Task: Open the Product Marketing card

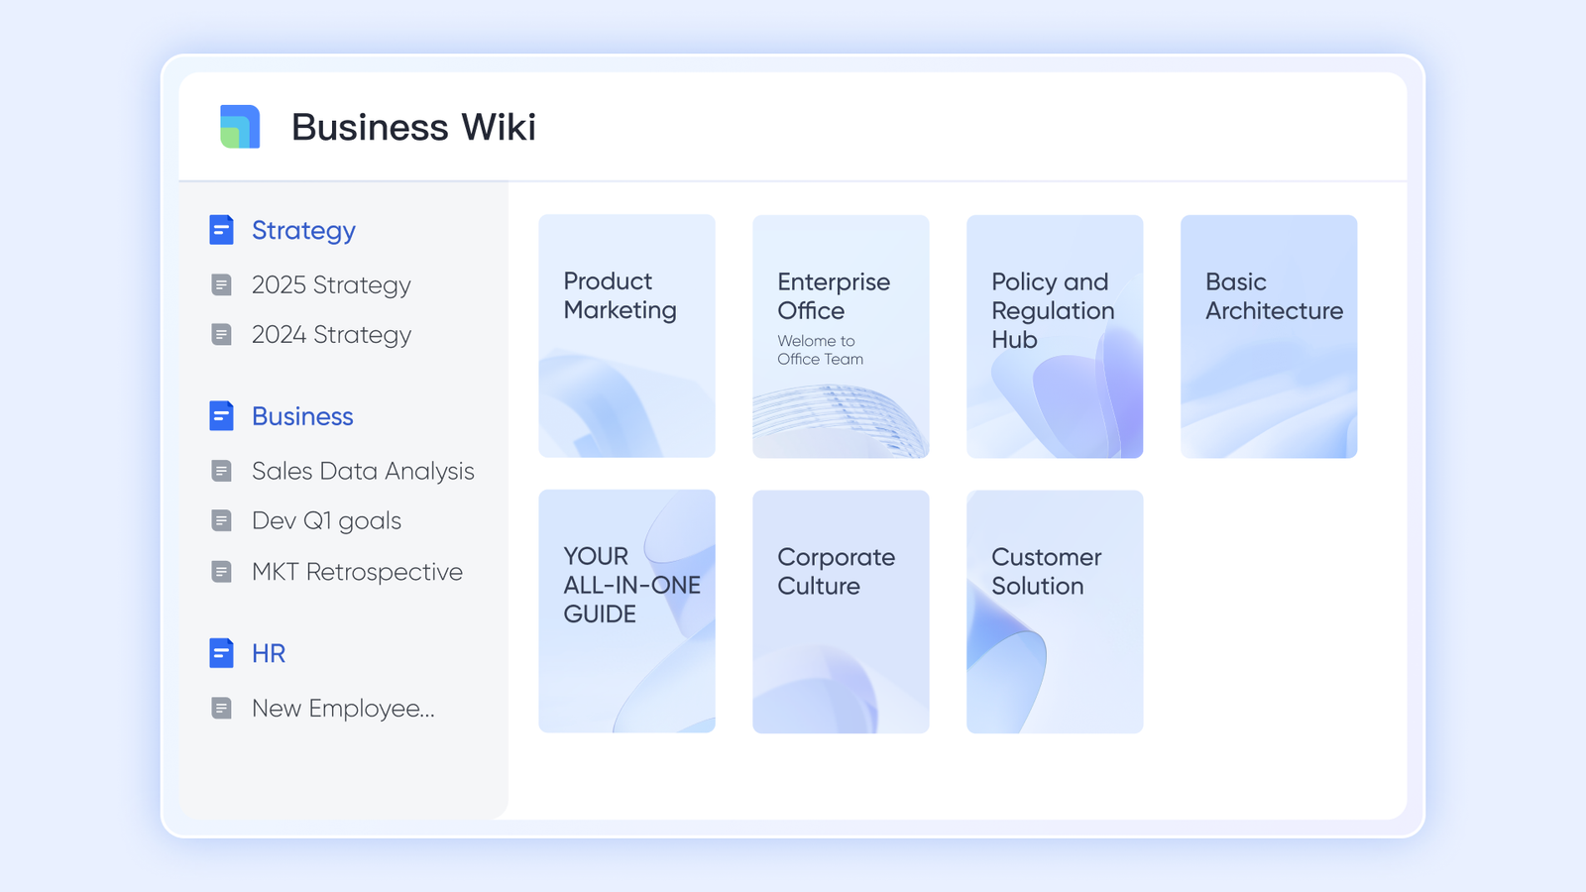Action: [626, 336]
